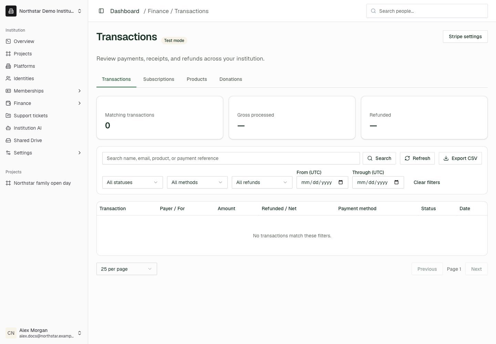Image resolution: width=496 pixels, height=344 pixels.
Task: Open the All statuses dropdown
Action: pos(133,182)
